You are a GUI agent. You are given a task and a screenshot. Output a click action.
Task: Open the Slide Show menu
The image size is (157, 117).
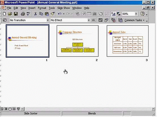(63, 8)
